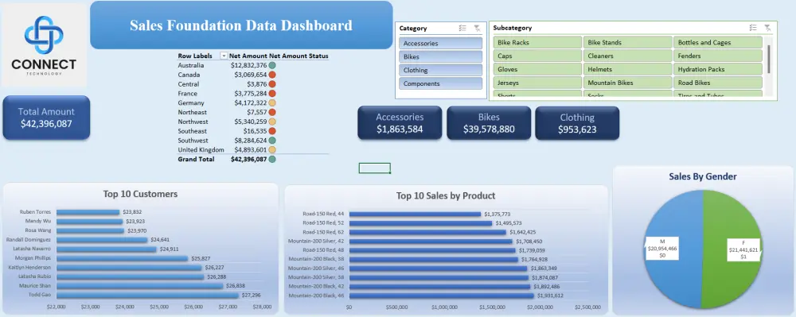This screenshot has width=796, height=317.
Task: Click the Connect Technology logo
Action: [x=44, y=45]
